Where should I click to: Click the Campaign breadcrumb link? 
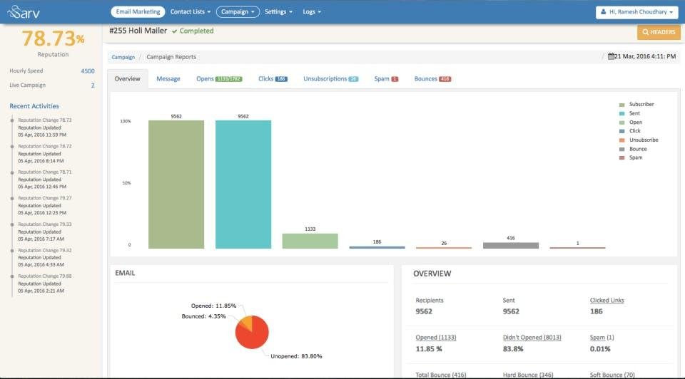[123, 57]
